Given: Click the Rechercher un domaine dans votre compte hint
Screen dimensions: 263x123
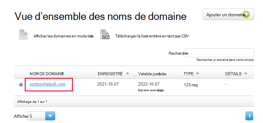Looking at the screenshot, I should 225,60.
